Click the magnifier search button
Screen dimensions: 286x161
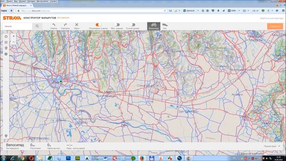(37, 26)
